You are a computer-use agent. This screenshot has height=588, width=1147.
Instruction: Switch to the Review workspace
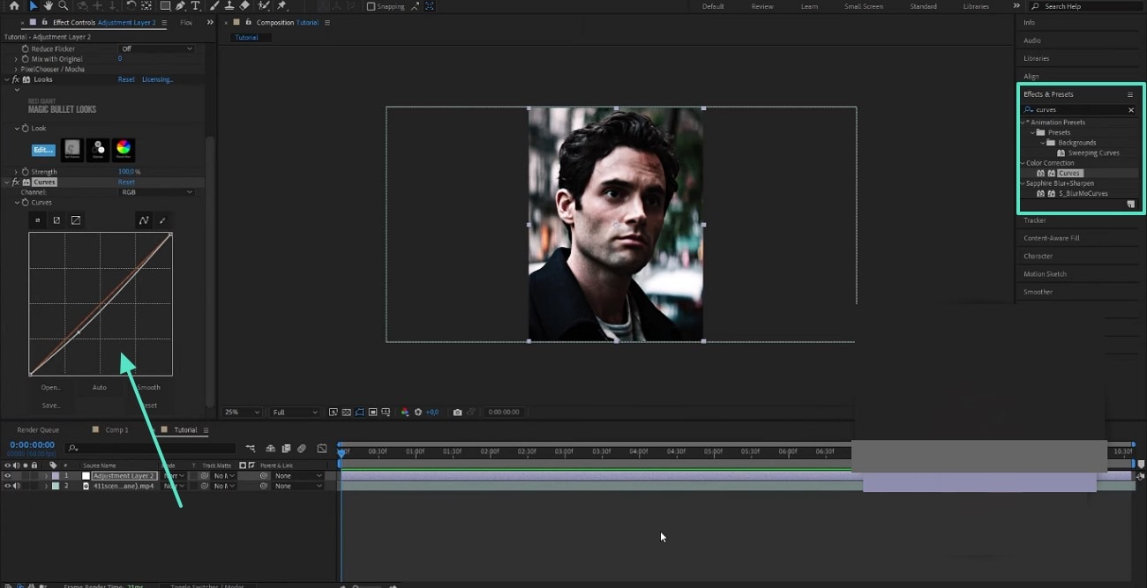(x=762, y=6)
